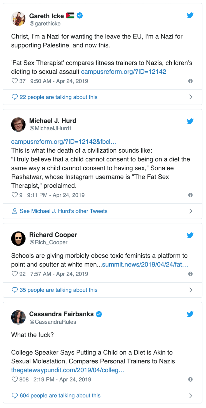
Task: Click the verified badge next to Gareth Icke
Action: pos(79,16)
